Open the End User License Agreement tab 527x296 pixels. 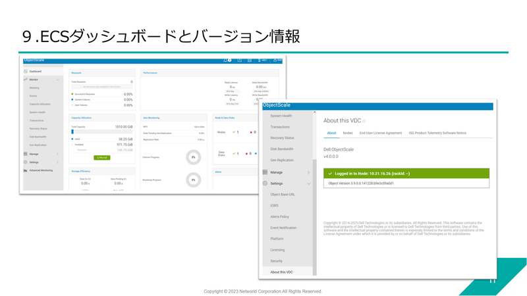[x=381, y=133]
